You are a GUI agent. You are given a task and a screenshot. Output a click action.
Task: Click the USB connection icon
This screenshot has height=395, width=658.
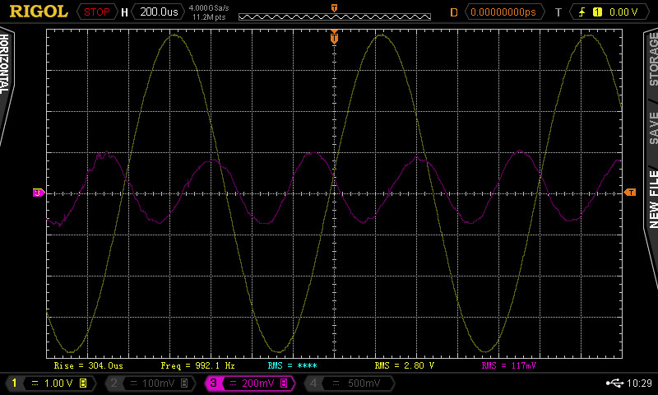pos(614,383)
